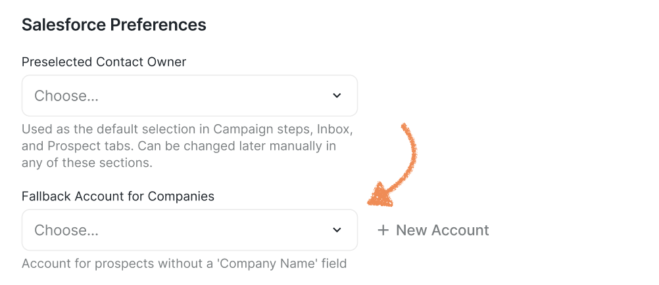
Task: Click the Preselected Contact Owner label
Action: (104, 62)
